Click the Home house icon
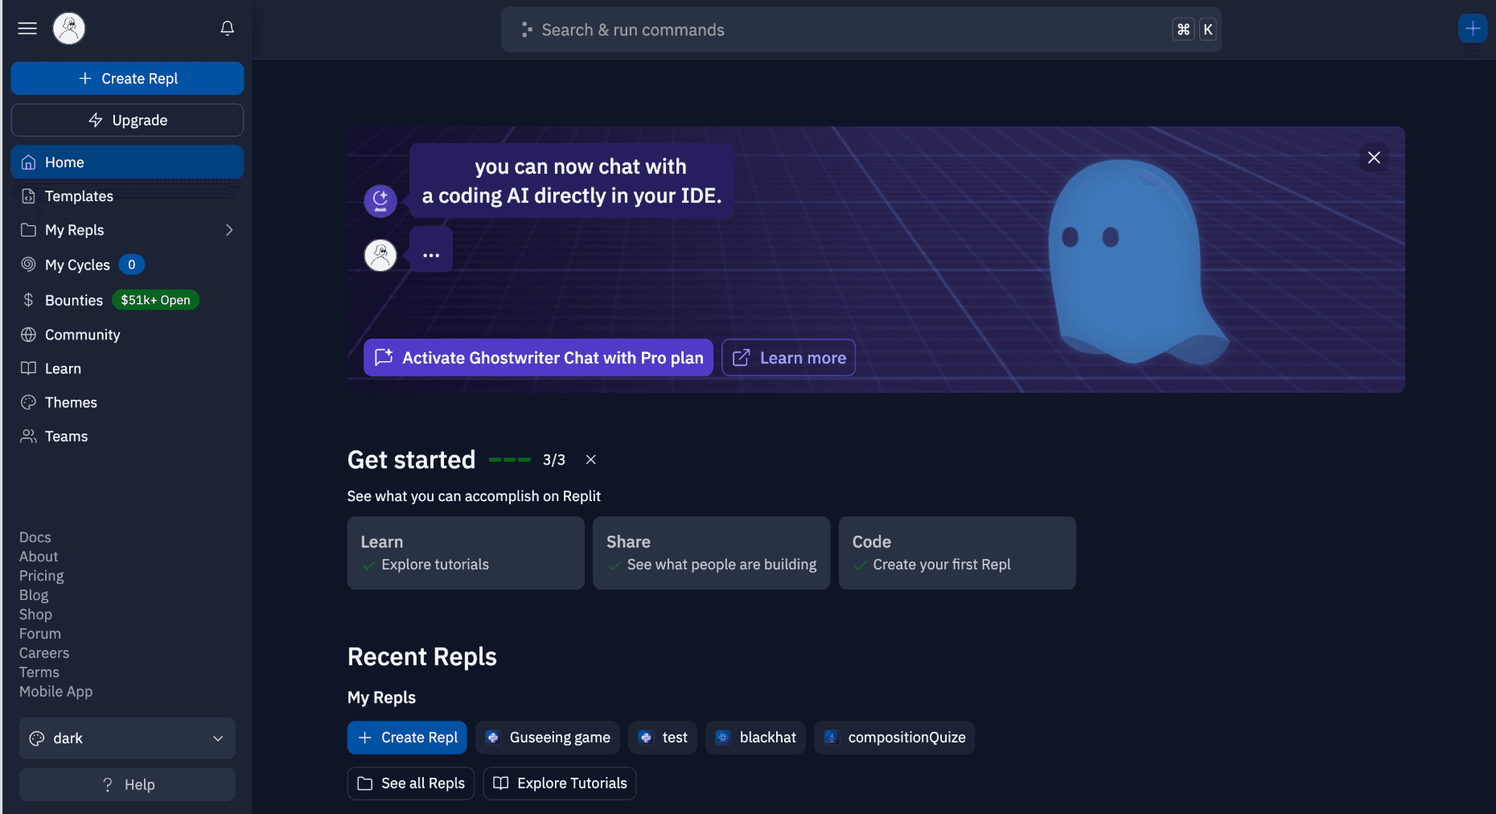Screen dimensions: 1496x814 tap(28, 162)
